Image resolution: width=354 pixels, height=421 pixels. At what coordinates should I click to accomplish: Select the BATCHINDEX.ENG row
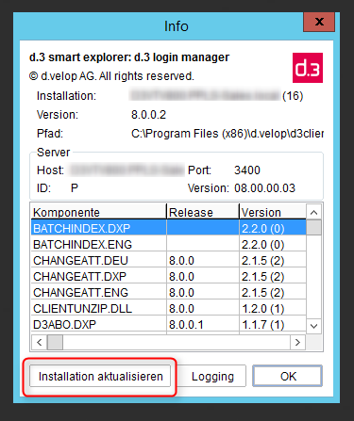pos(168,244)
